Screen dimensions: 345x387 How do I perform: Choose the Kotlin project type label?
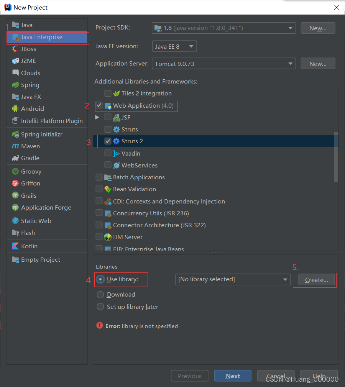click(x=30, y=246)
